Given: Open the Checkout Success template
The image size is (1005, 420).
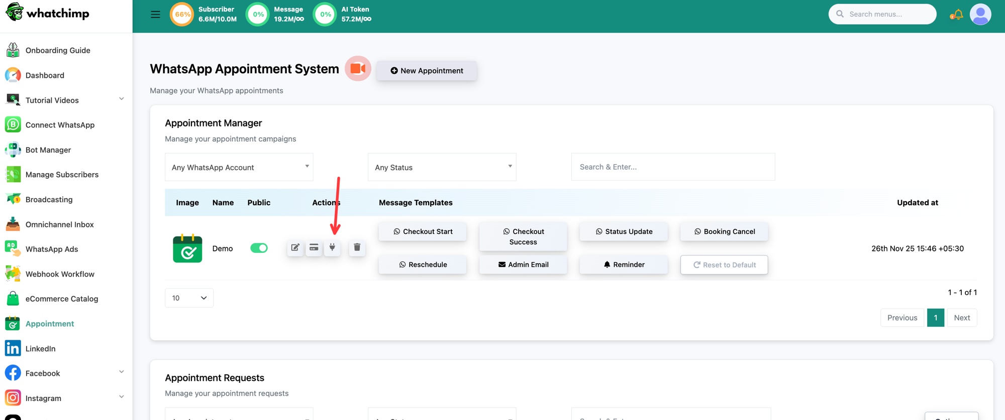Looking at the screenshot, I should (x=523, y=236).
